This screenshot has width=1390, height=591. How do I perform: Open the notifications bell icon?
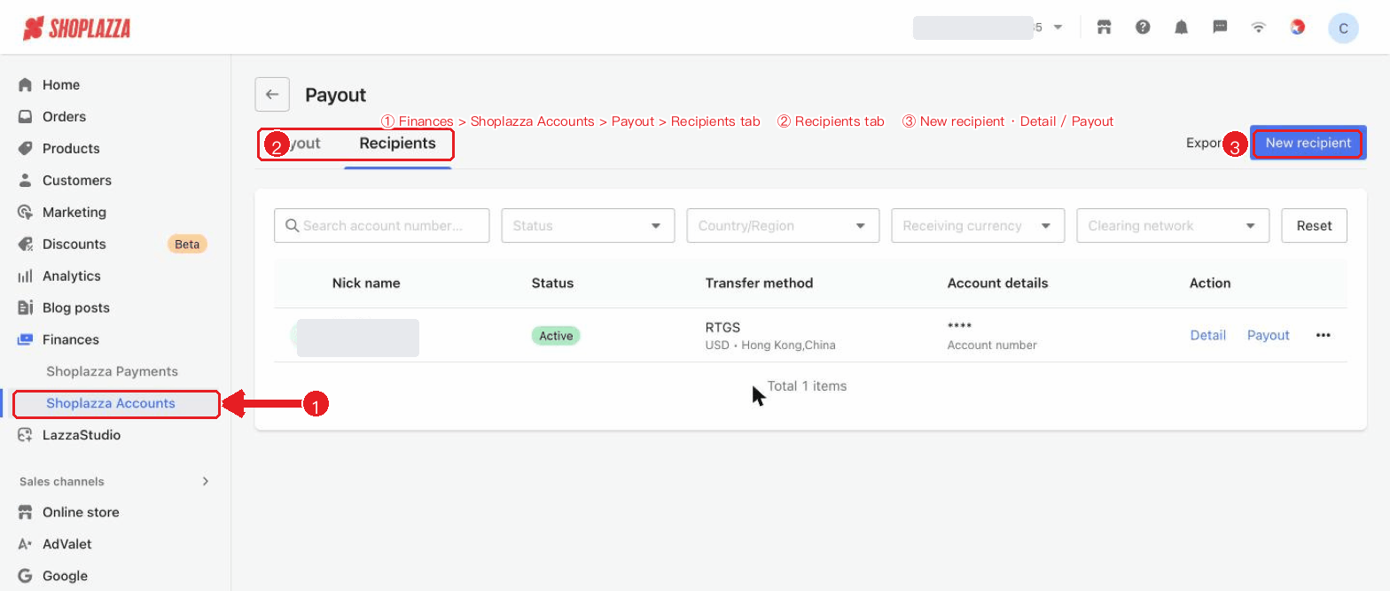point(1181,27)
